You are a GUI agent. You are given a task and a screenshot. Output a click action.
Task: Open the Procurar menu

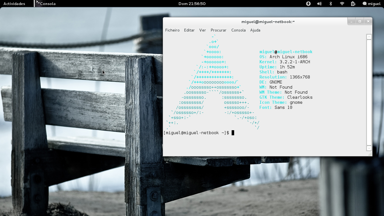(x=218, y=30)
